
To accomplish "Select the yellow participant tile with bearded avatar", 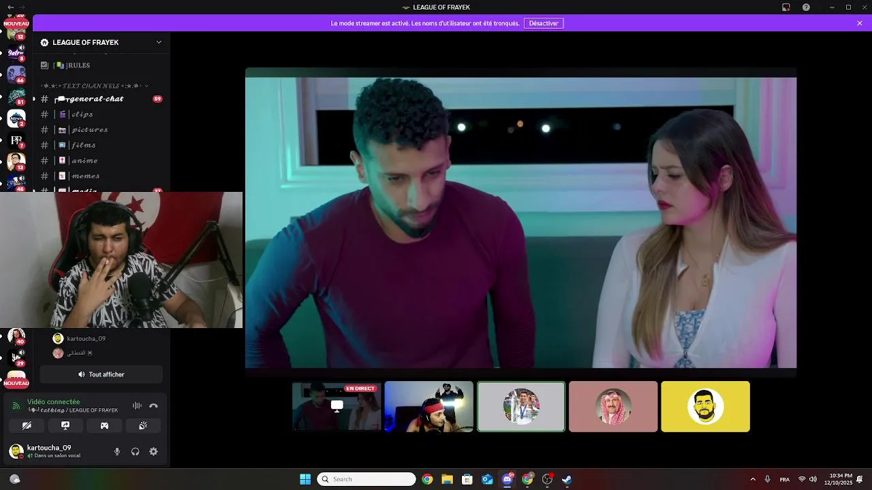I will click(x=705, y=406).
